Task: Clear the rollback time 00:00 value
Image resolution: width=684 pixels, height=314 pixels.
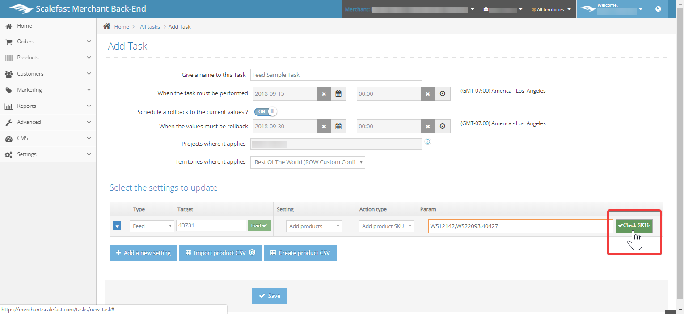Action: 428,127
